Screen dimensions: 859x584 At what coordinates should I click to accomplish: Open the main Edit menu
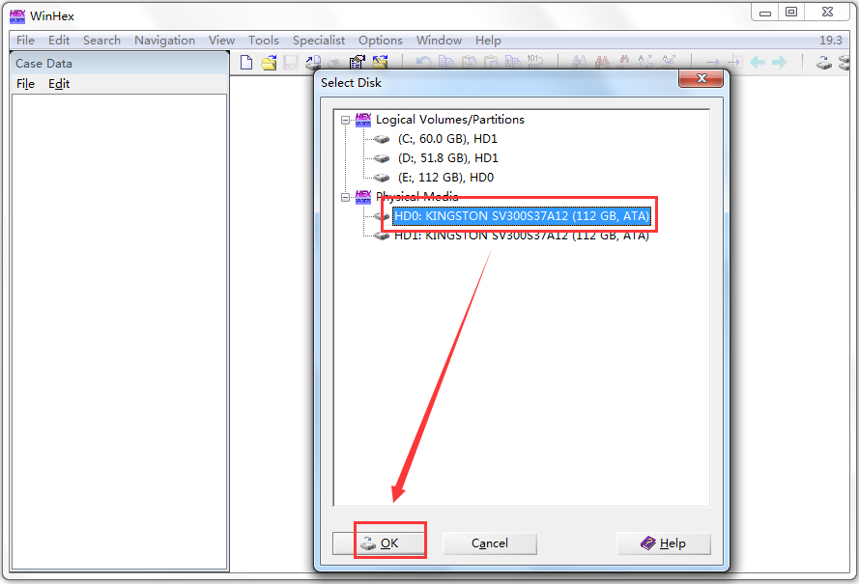(x=59, y=40)
